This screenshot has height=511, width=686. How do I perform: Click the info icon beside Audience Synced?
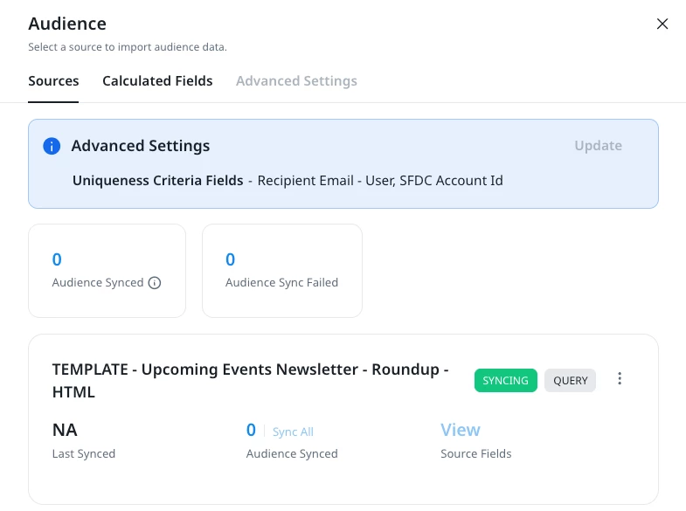pyautogui.click(x=155, y=283)
